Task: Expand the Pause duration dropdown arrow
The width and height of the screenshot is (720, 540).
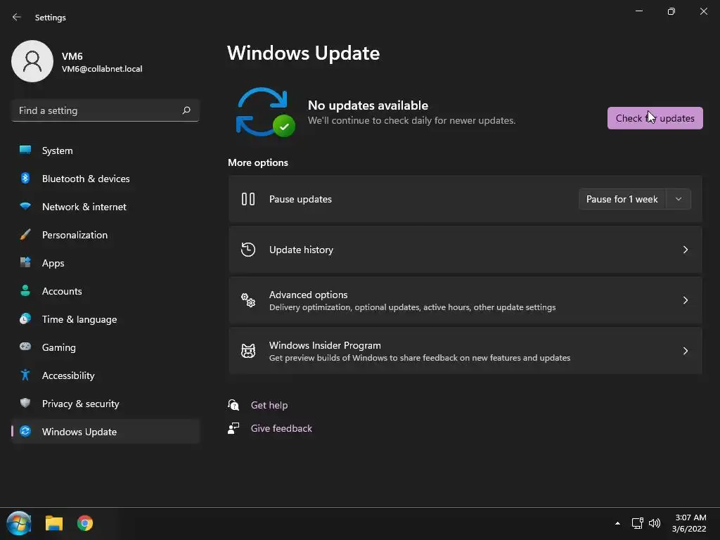Action: pyautogui.click(x=679, y=199)
